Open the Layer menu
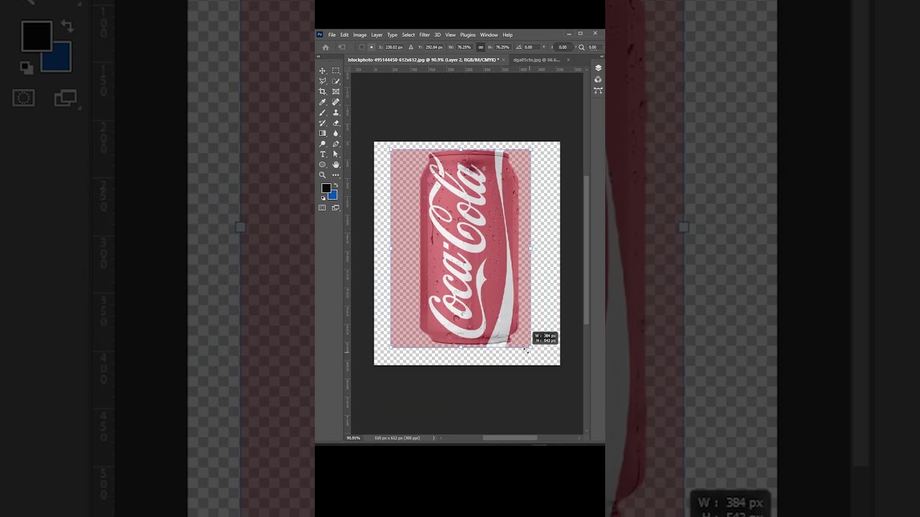 [x=377, y=35]
